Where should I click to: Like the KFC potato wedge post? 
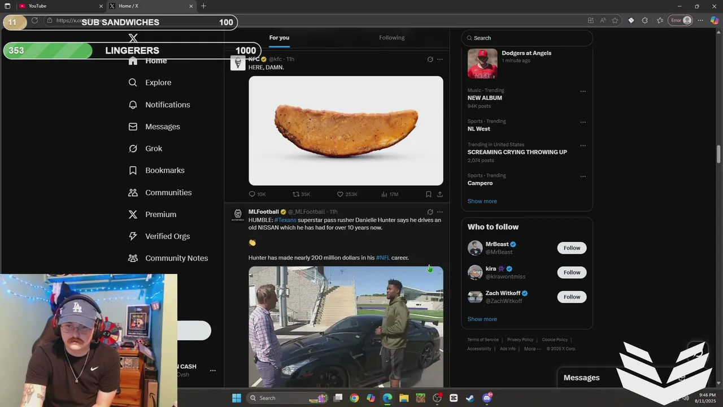coord(340,194)
